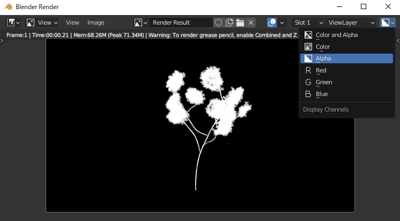Viewport: 400px width, 221px height.
Task: Toggle the gizmo display button
Action: click(x=272, y=23)
